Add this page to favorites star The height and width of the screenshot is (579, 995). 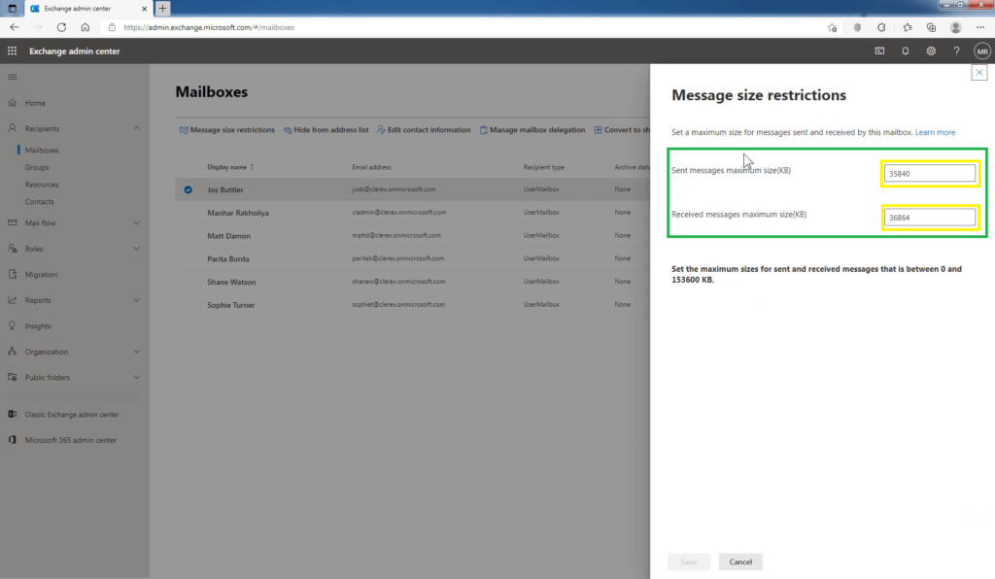pyautogui.click(x=832, y=27)
